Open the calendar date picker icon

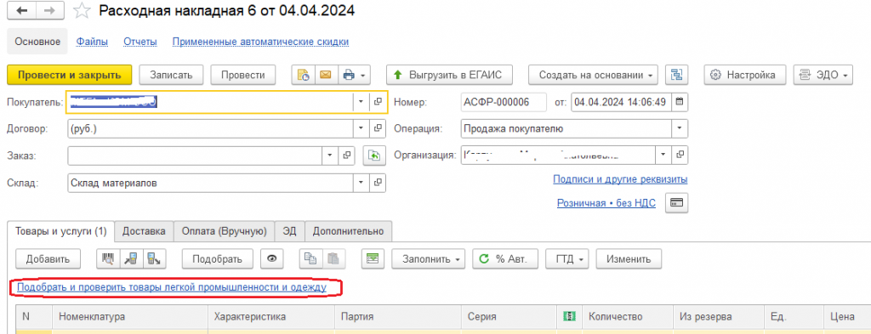(680, 101)
